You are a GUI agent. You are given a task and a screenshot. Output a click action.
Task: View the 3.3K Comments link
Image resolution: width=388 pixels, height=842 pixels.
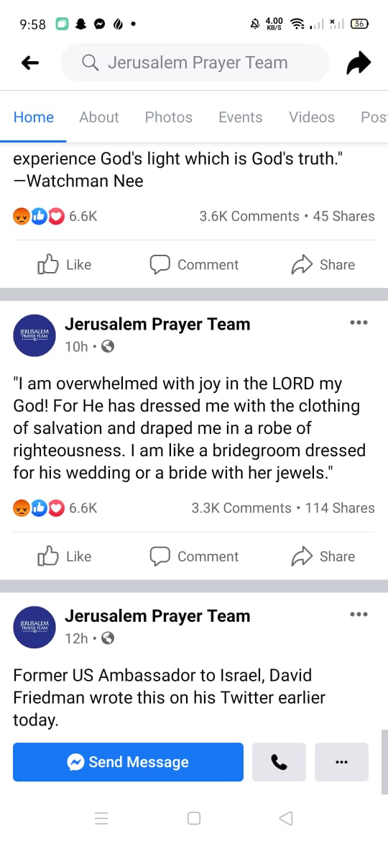tap(241, 508)
